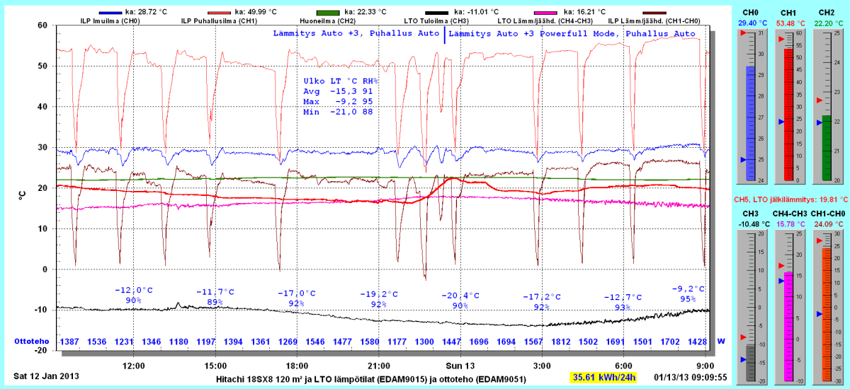This screenshot has width=850, height=389.
Task: Click the blue min marker on CH1-CH0 gauge
Action: [x=820, y=313]
